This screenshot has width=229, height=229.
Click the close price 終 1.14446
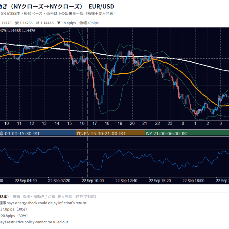coord(45,23)
